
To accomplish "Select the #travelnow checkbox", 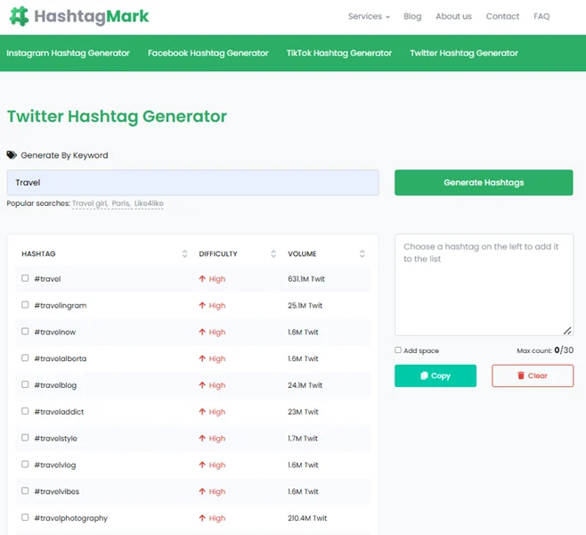I will (25, 331).
